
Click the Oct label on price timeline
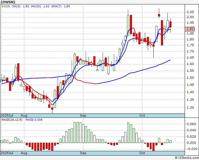coord(142,115)
